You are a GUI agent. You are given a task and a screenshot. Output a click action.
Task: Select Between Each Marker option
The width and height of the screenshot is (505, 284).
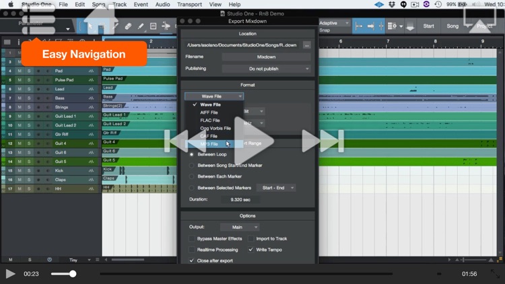click(x=191, y=176)
